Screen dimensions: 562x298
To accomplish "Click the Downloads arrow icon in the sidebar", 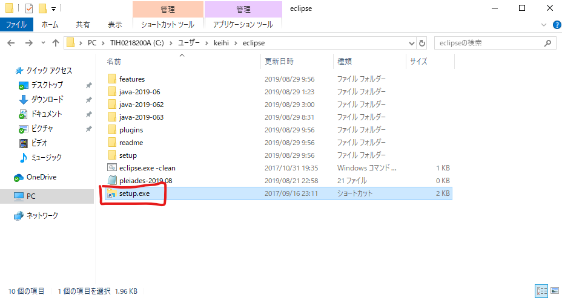I will (23, 100).
